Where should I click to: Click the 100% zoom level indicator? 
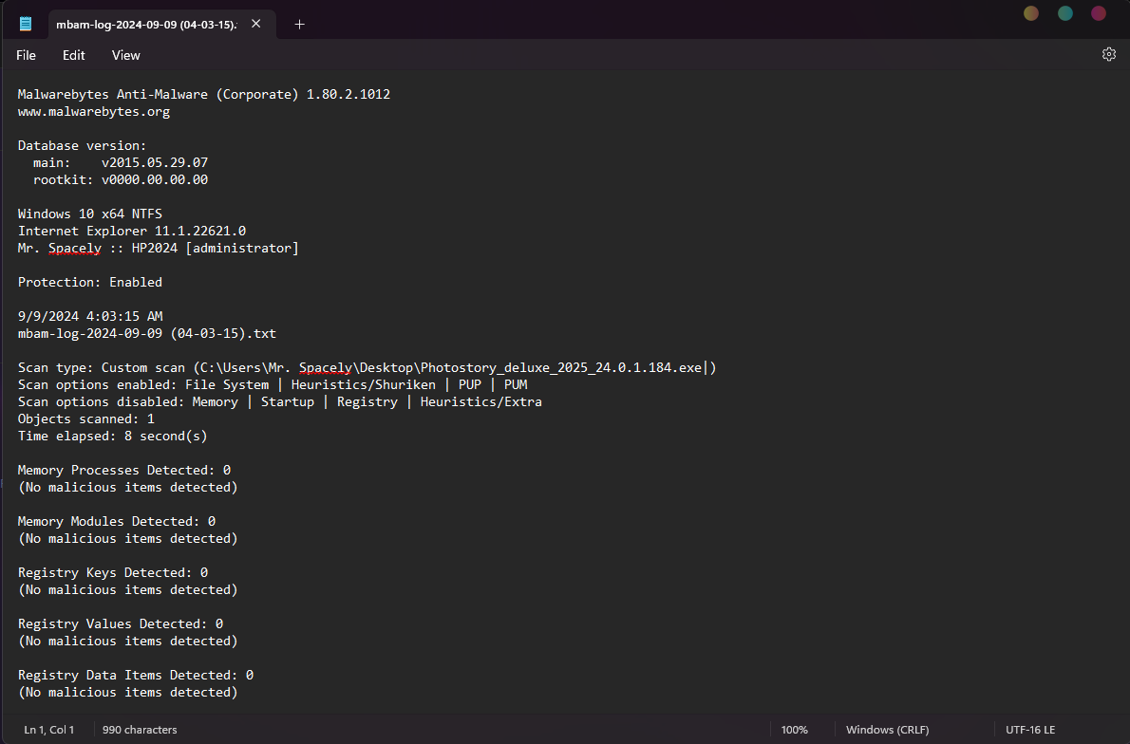tap(794, 730)
